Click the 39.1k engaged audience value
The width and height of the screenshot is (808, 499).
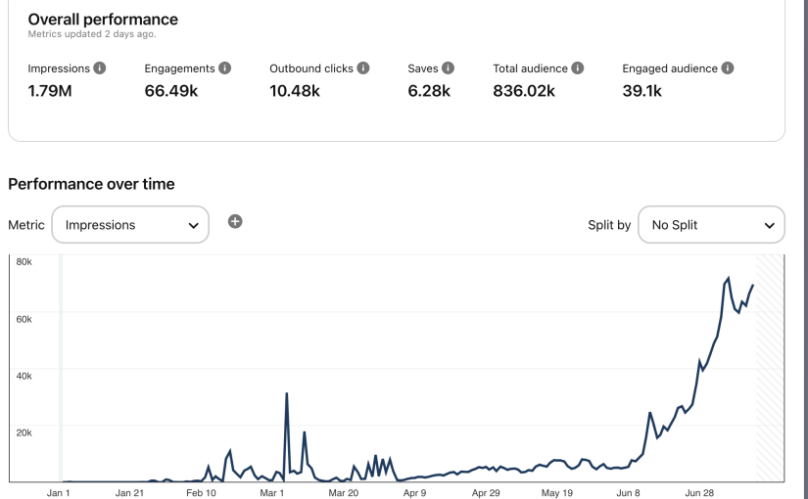[642, 91]
